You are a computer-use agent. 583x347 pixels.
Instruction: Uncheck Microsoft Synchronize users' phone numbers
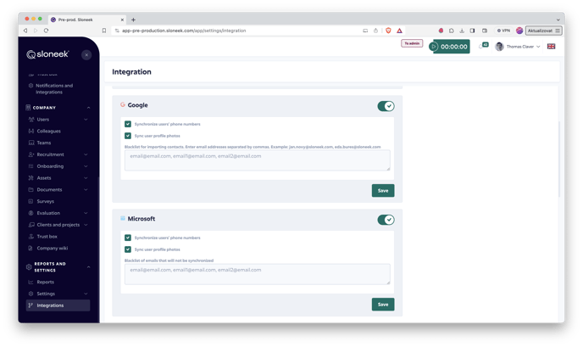pos(128,238)
